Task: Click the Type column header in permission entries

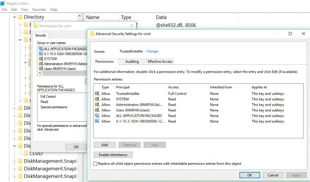Action: click(107, 87)
